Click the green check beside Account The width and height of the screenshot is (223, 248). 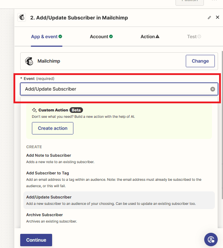click(111, 36)
